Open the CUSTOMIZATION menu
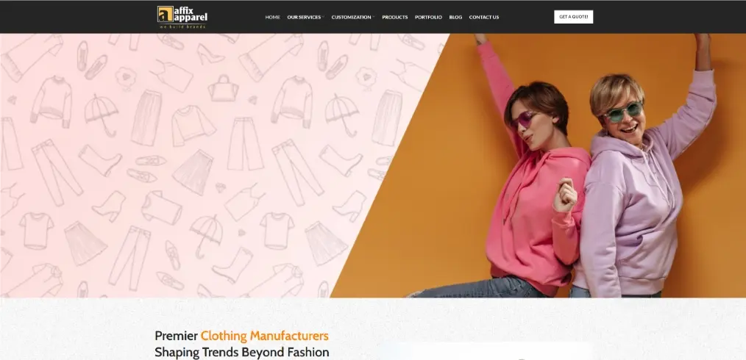Viewport: 746px width, 360px height. [x=351, y=17]
